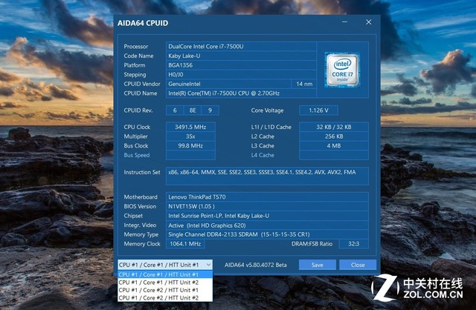
Task: Click the BIOS version N1VET15W value
Action: [267, 206]
